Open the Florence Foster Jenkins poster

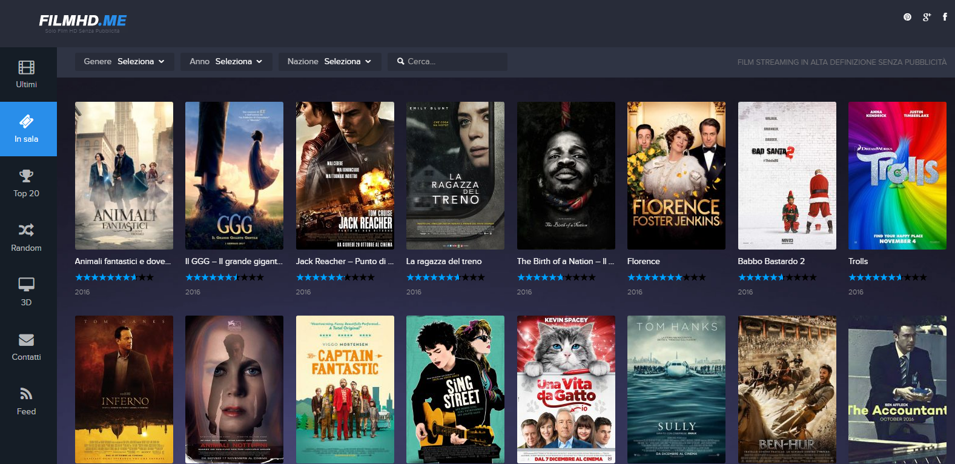[676, 176]
